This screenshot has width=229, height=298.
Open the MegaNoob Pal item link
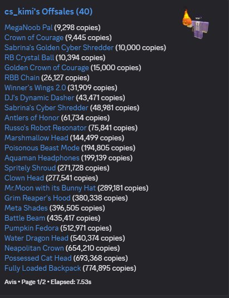28,27
